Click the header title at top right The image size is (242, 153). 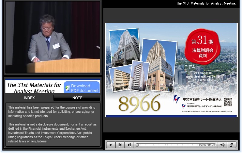206,3
